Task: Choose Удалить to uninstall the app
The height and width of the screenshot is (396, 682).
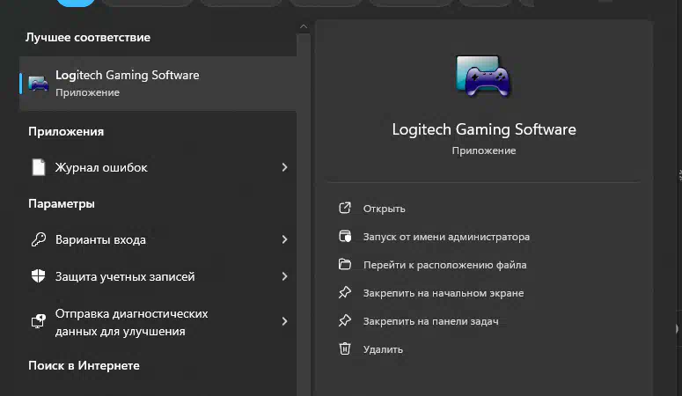Action: [x=383, y=349]
